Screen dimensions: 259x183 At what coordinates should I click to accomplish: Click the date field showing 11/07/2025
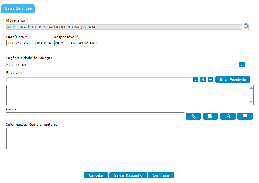click(19, 43)
